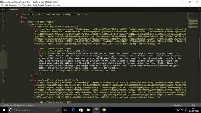Restore down the Sublime Text window

pyautogui.click(x=190, y=2)
